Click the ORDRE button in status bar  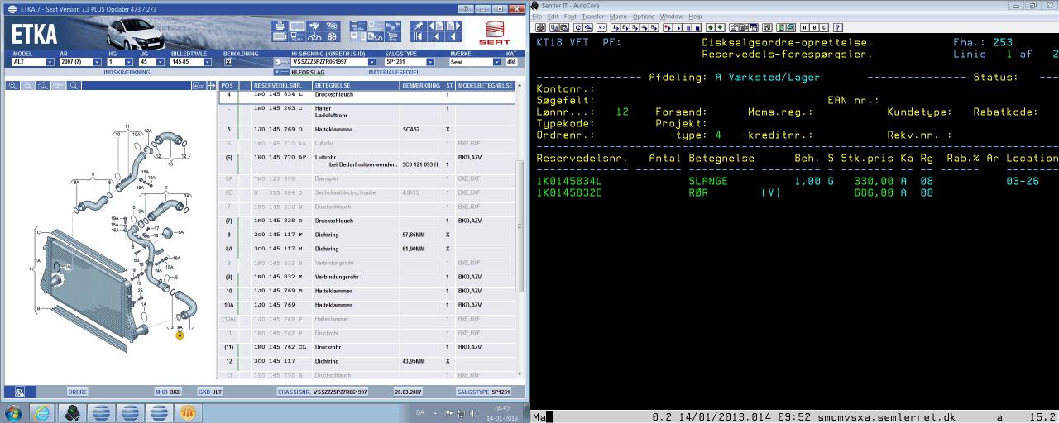(x=78, y=392)
